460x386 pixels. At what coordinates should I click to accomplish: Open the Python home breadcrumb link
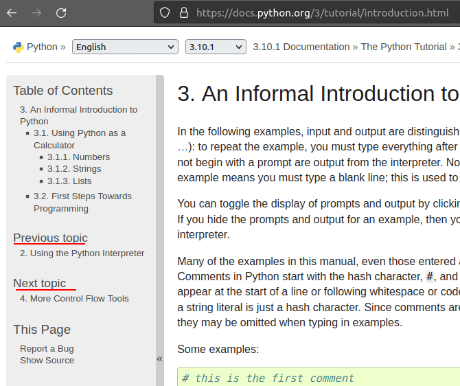pos(42,47)
